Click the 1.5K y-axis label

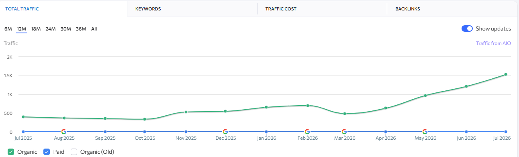(x=8, y=76)
